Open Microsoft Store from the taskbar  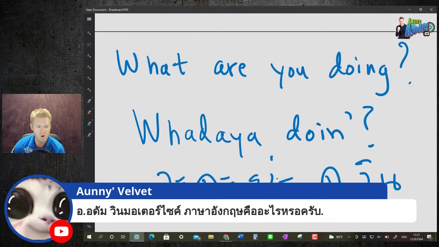pos(166,237)
